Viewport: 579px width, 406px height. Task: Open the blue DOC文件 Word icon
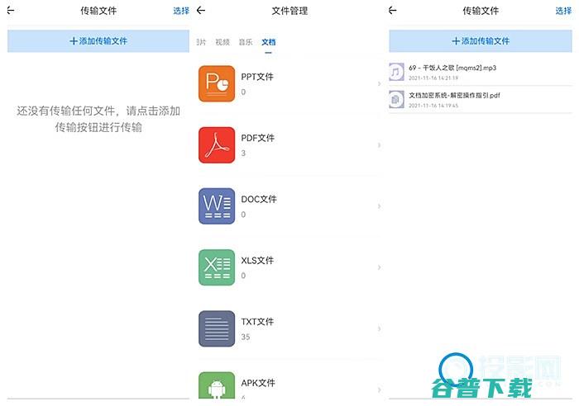[217, 206]
